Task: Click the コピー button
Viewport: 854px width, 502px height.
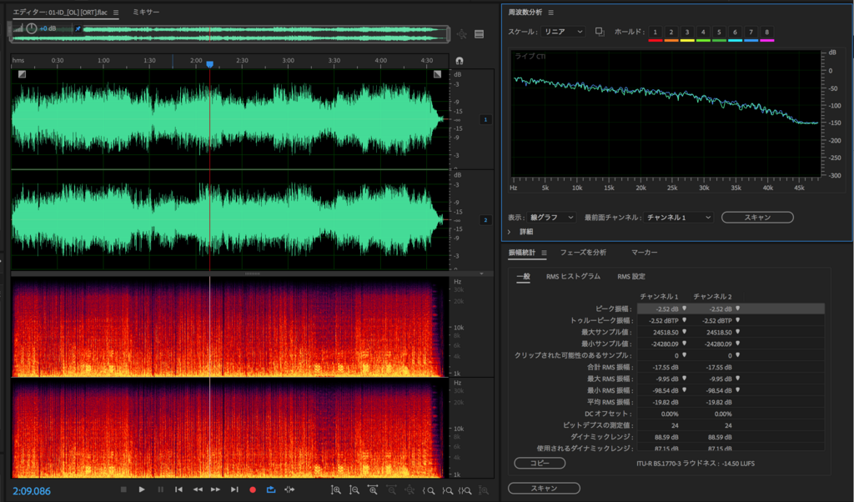Action: (x=540, y=463)
